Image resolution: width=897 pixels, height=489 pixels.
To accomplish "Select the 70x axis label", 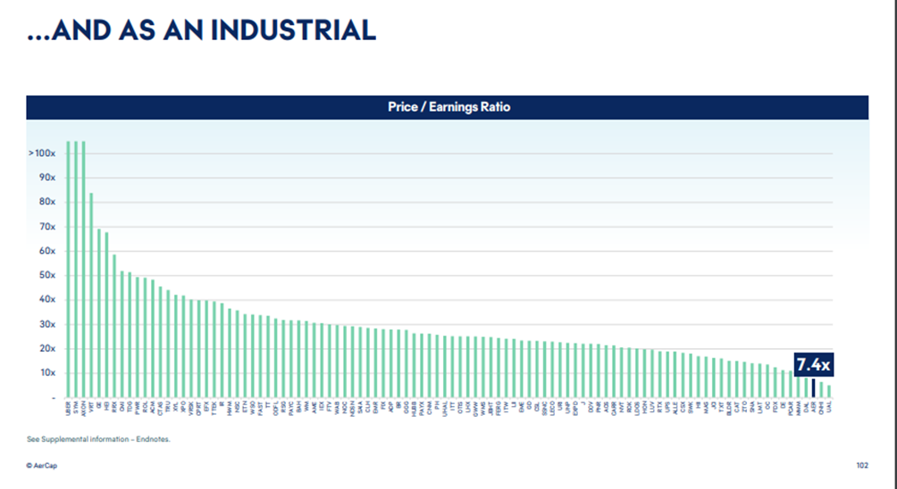I will [x=46, y=227].
